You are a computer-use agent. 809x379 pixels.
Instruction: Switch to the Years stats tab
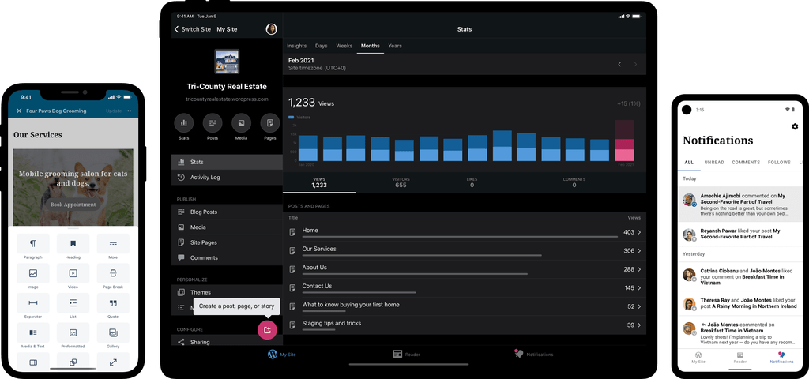395,46
